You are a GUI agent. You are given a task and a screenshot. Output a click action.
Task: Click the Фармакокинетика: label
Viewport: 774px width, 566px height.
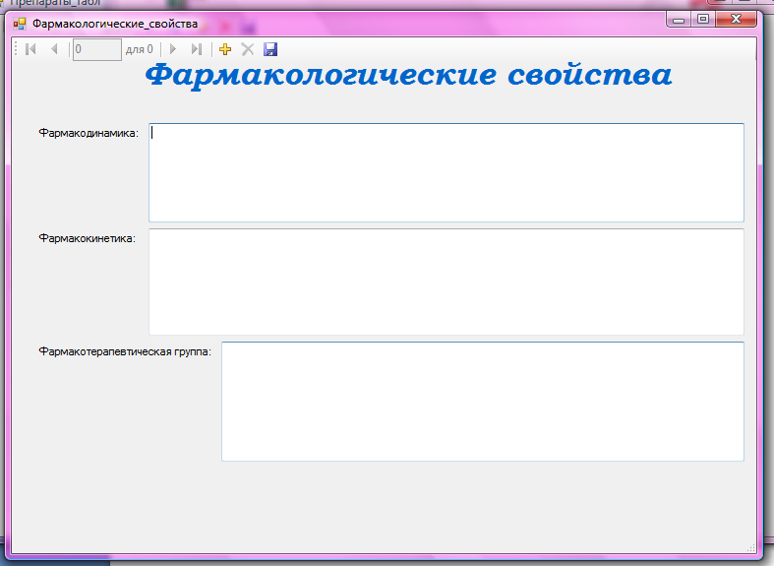click(87, 238)
